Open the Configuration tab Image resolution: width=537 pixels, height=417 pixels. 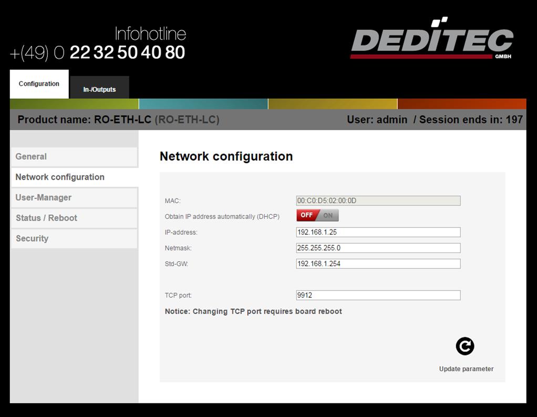pyautogui.click(x=39, y=84)
